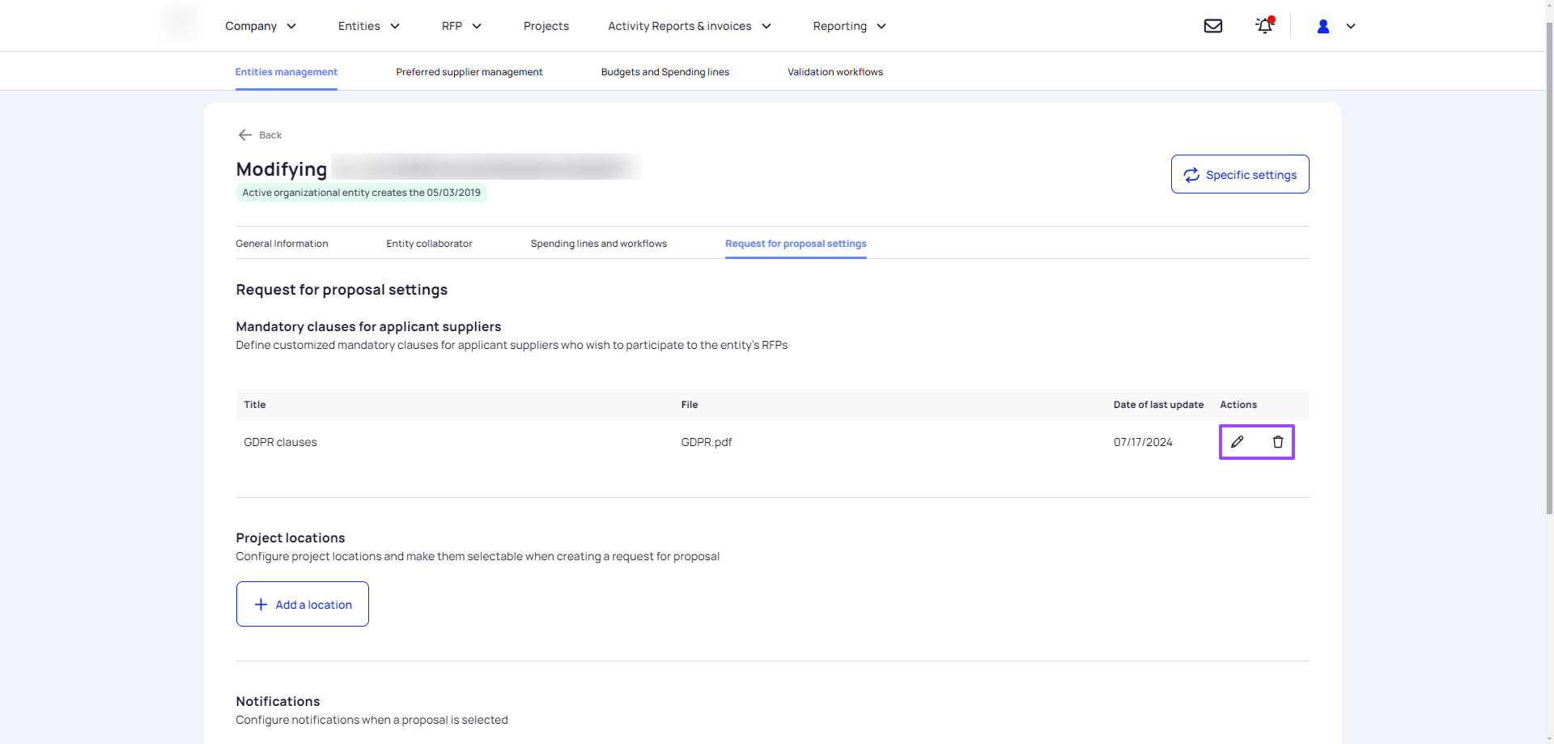Click the company logo in the header

[x=180, y=21]
